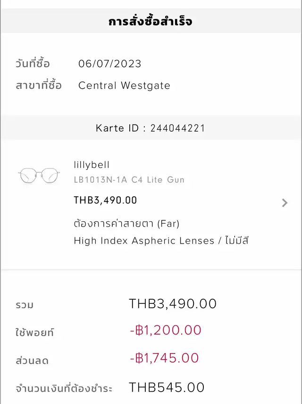Screen dimensions: 302x404
Task: Tap the THB3,490.00 subtotal amount
Action: [x=173, y=303]
